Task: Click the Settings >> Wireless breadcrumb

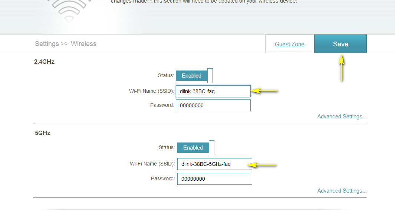Action: tap(66, 44)
